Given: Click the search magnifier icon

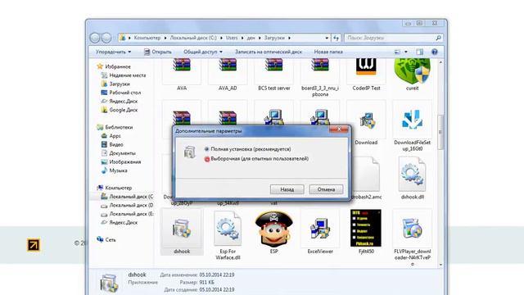Looking at the screenshot, I should (x=438, y=39).
